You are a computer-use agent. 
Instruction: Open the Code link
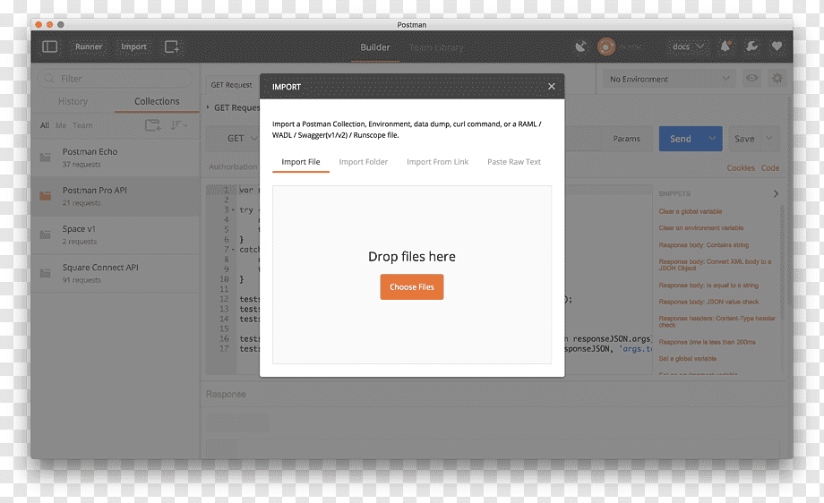point(770,168)
